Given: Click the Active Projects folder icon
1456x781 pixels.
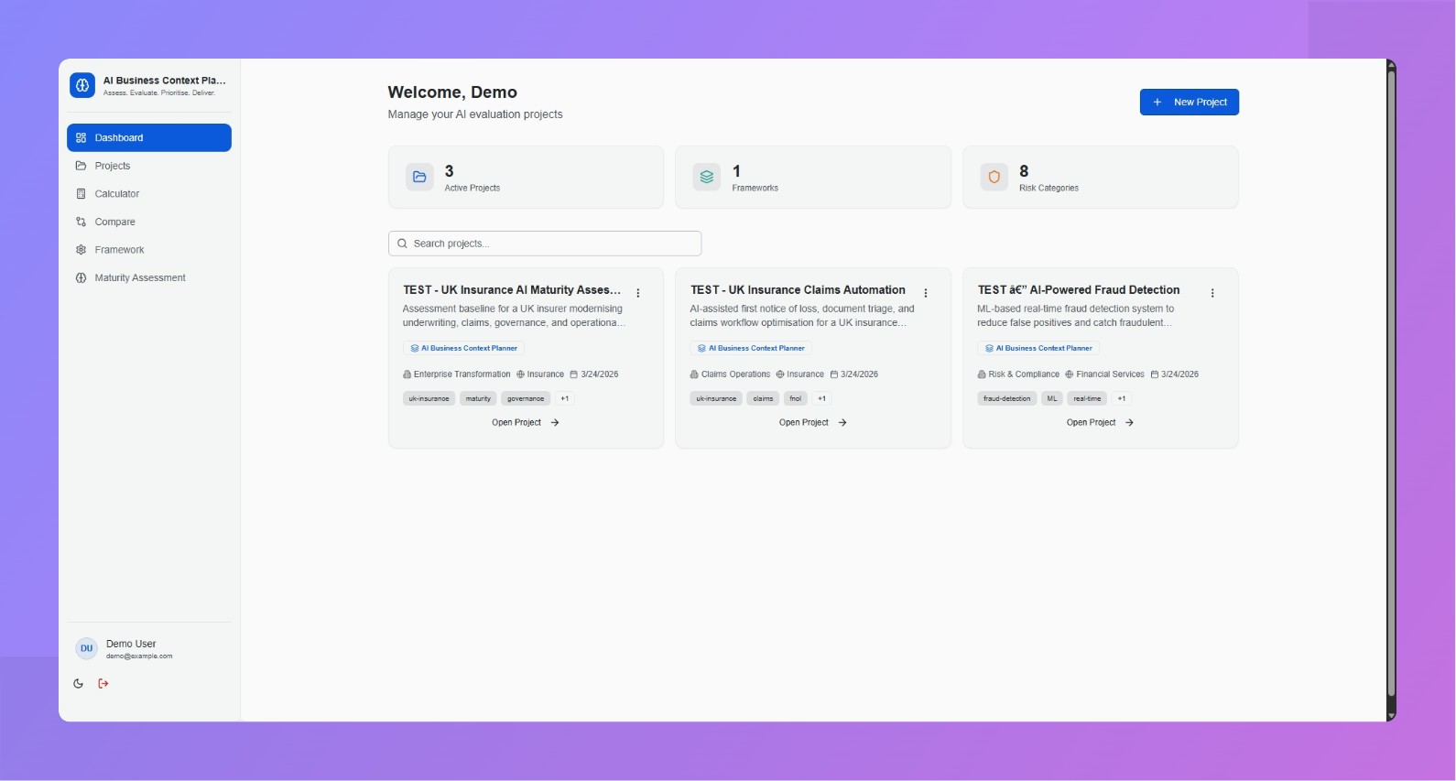Looking at the screenshot, I should [419, 177].
